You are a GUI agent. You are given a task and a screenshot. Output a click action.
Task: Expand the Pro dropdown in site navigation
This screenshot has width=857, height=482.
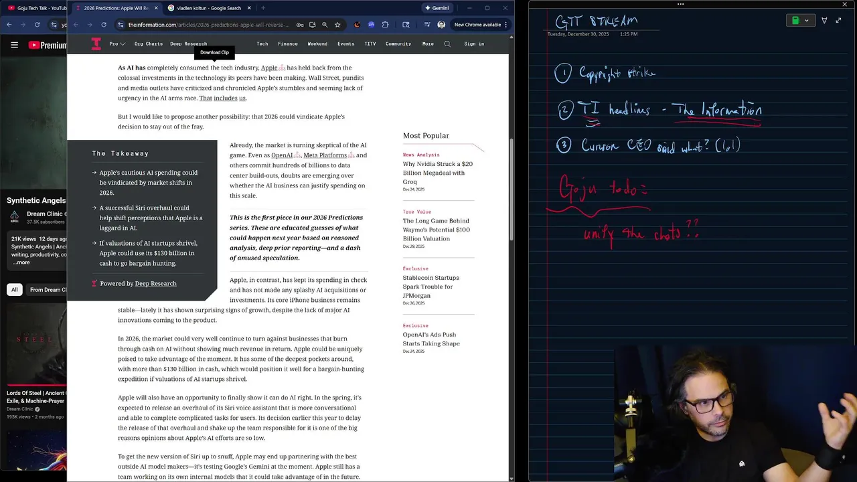click(x=117, y=44)
